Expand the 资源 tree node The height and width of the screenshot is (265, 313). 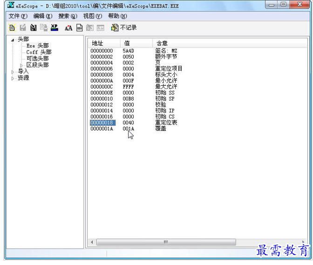(x=13, y=78)
